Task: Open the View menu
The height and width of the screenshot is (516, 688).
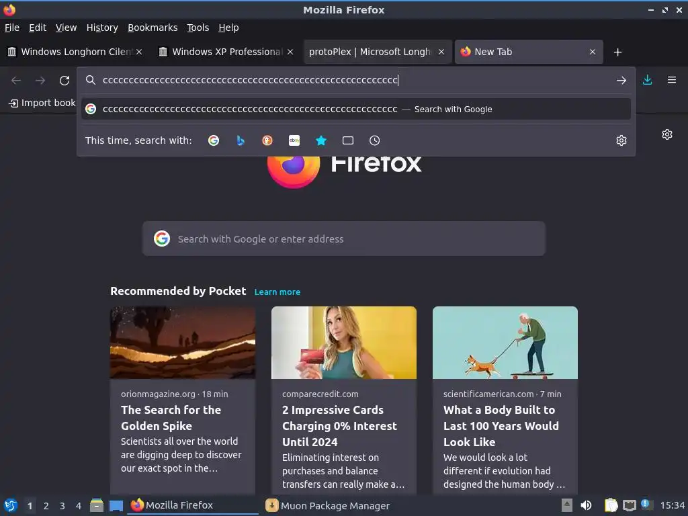Action: (x=67, y=28)
